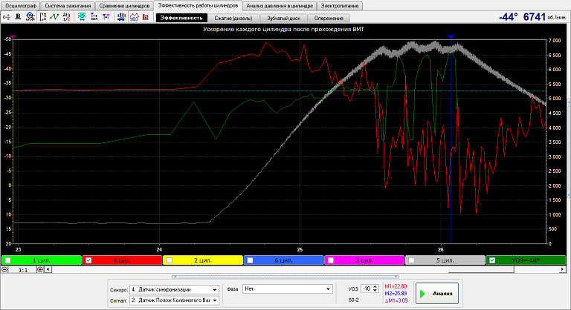Uncheck the '4 цил.' red cylinder checkbox

click(x=88, y=260)
